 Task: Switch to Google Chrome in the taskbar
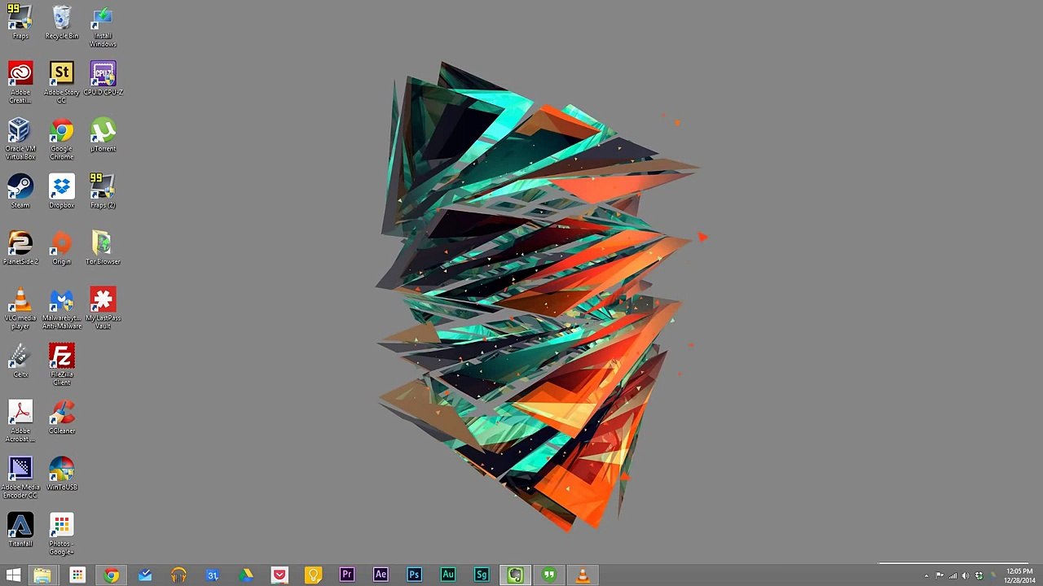click(x=111, y=575)
